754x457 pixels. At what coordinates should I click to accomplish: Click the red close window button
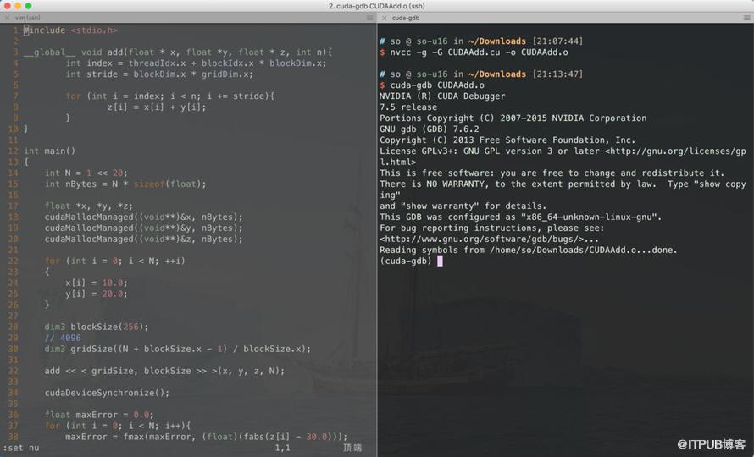point(8,6)
